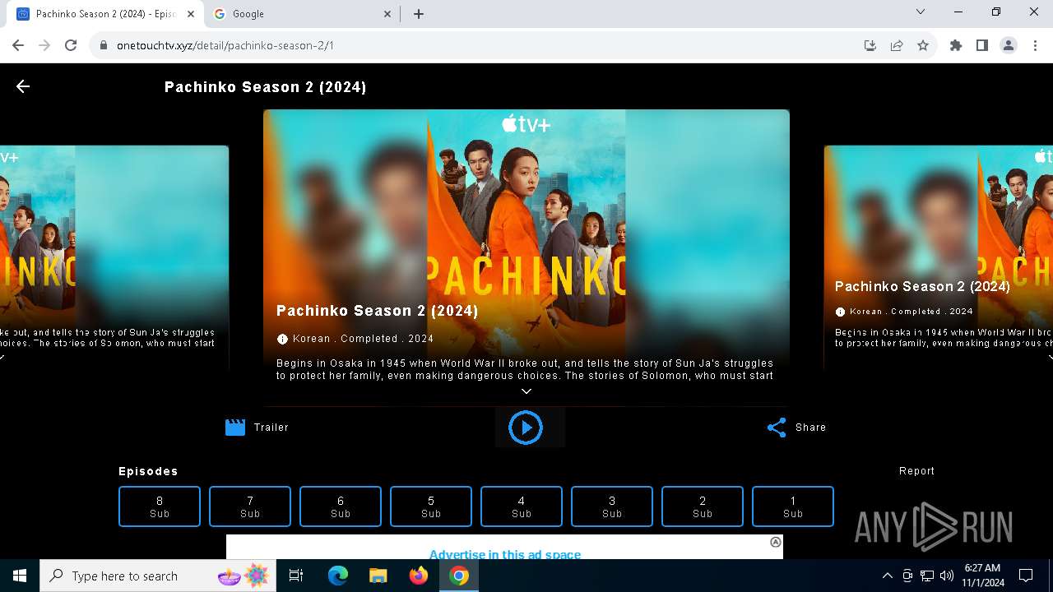Go back with the page's white arrow
1053x592 pixels.
[x=23, y=86]
